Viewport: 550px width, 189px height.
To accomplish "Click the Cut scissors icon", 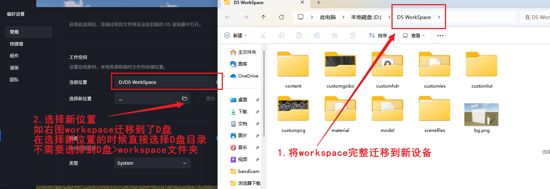I will pos(263,35).
